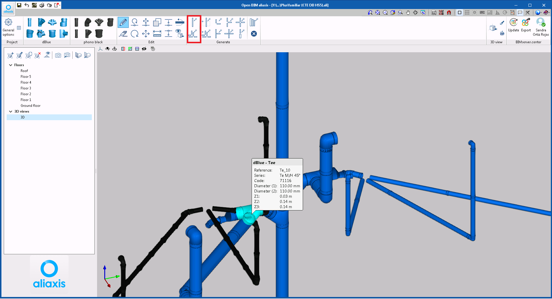
Task: Toggle the angle orthogonal mode
Action: (497, 12)
